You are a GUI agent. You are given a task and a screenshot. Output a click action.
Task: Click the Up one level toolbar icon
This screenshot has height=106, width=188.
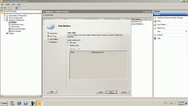[x=9, y=8]
